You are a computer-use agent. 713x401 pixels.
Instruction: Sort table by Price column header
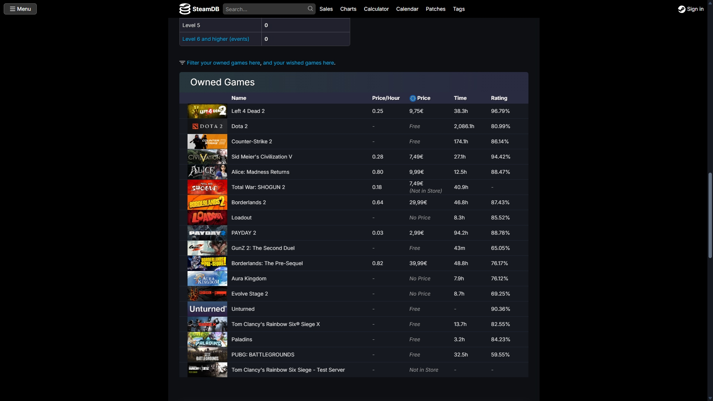(424, 98)
